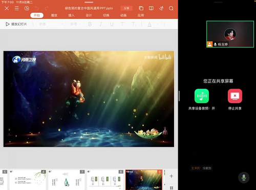Toggle bold formatting B
Viewport: 256px width, 190px height.
coord(90,24)
